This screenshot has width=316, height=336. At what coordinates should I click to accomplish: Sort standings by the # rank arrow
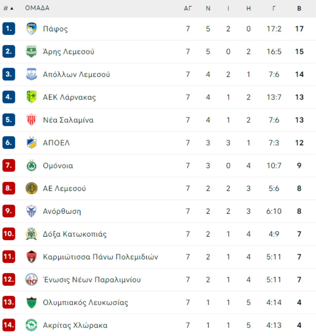tap(8, 8)
